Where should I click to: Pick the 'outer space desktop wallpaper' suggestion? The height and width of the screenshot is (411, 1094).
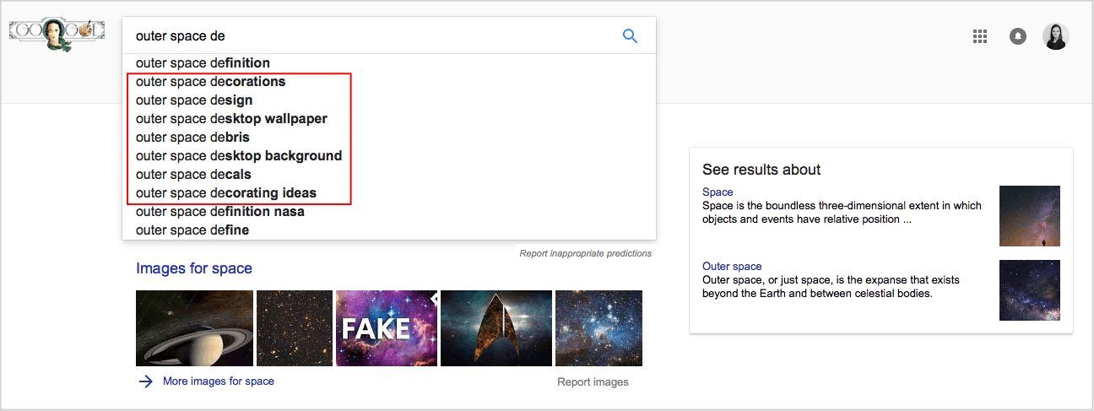[231, 119]
